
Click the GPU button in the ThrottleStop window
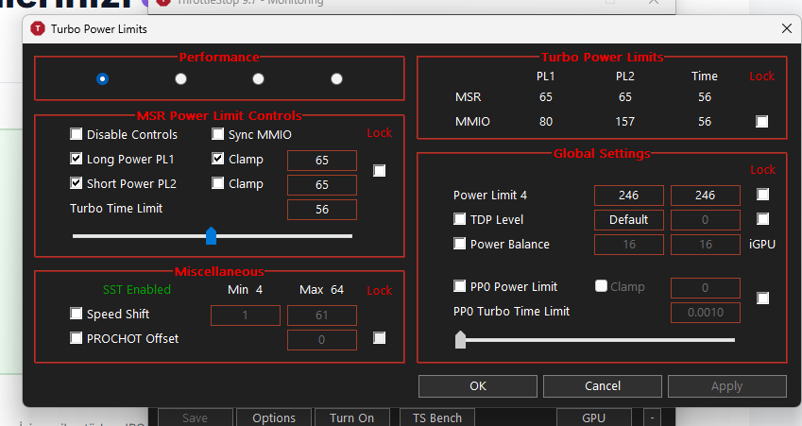[593, 417]
